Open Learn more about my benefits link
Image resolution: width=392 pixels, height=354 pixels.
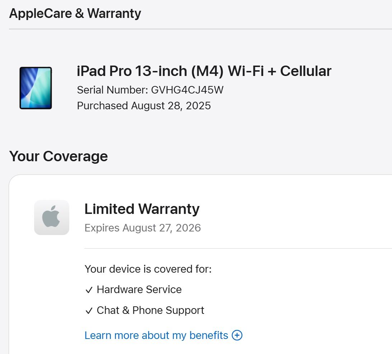pyautogui.click(x=163, y=335)
